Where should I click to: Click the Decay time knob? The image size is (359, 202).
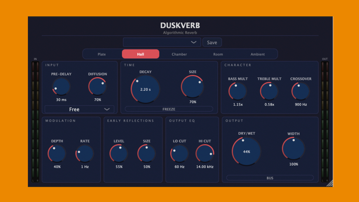click(x=145, y=89)
